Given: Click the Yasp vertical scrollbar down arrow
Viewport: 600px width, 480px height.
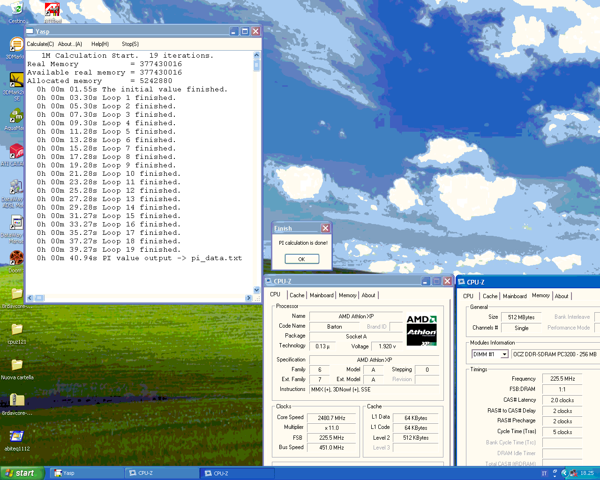Looking at the screenshot, I should click(256, 290).
